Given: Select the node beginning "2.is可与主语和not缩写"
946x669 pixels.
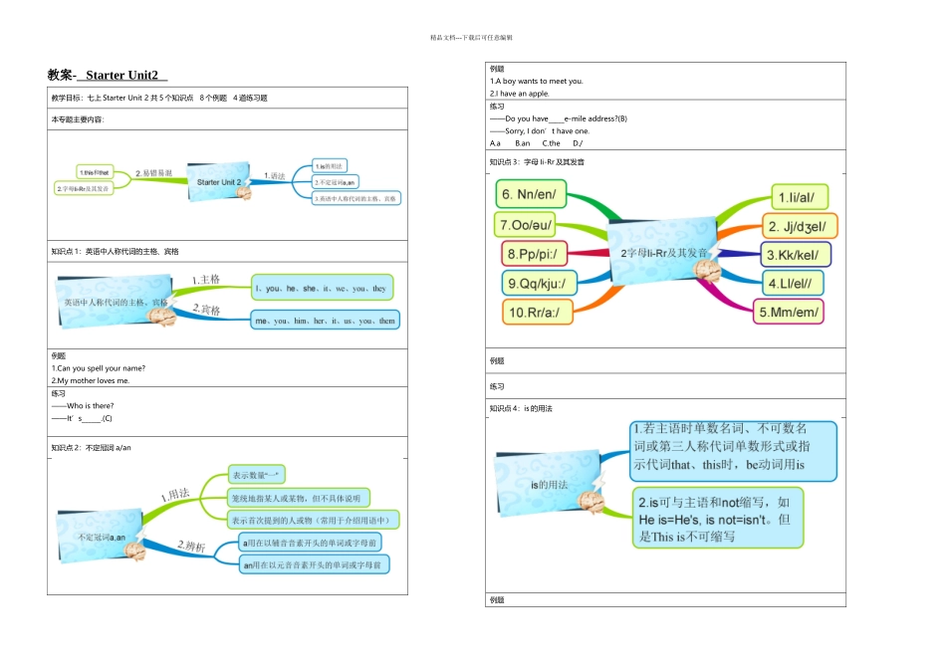Looking at the screenshot, I should click(718, 519).
